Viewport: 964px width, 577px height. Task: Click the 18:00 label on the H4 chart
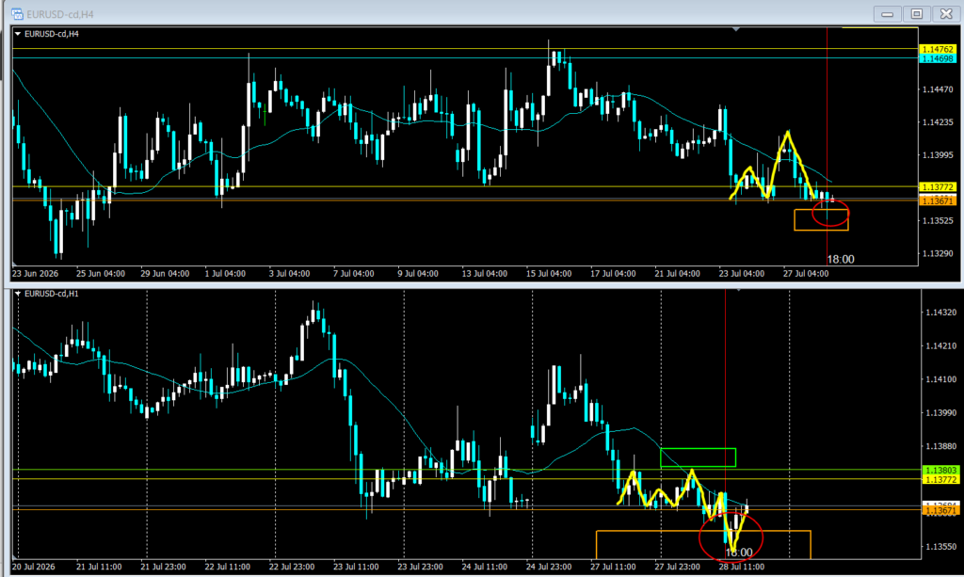(841, 259)
